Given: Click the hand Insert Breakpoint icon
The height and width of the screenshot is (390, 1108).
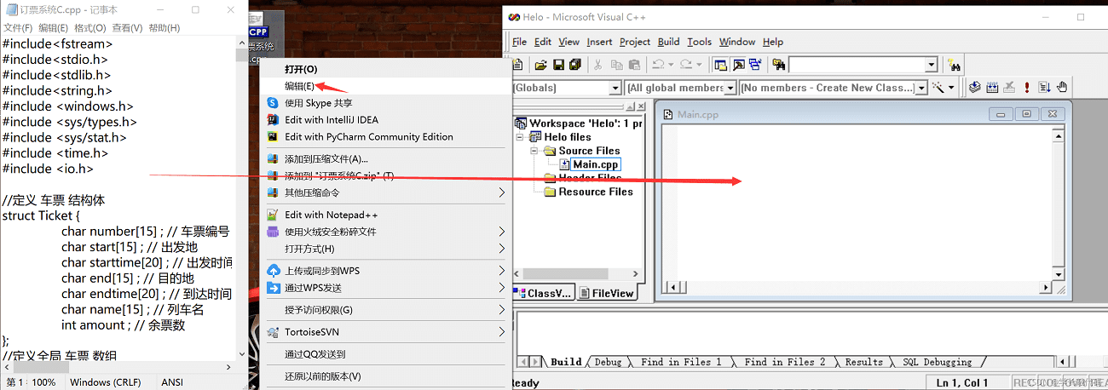Looking at the screenshot, I should (x=1062, y=88).
